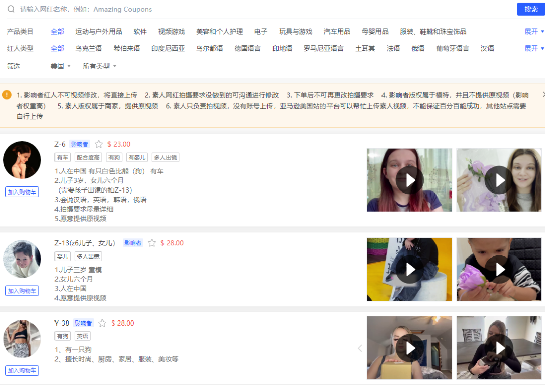545x385 pixels.
Task: Toggle the favorite star for Y-38
Action: point(102,323)
